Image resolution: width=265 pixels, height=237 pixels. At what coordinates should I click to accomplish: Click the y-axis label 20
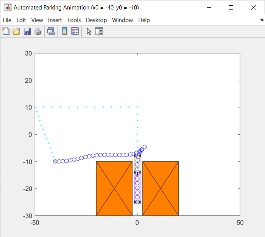tap(28, 80)
